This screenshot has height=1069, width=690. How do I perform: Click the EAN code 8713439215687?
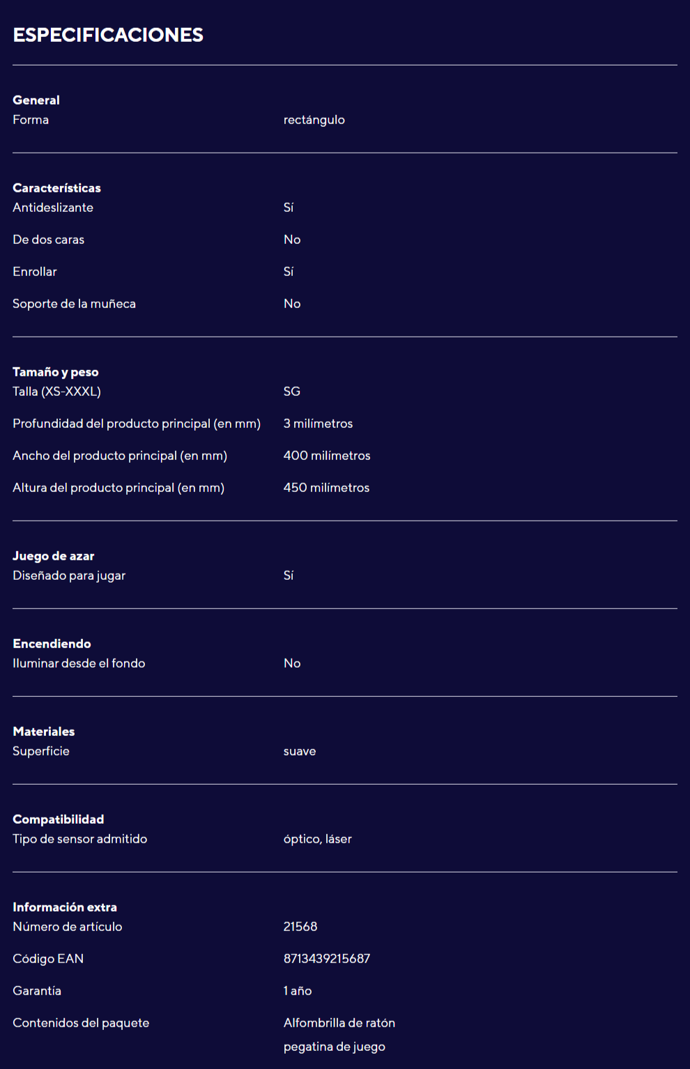click(x=326, y=959)
